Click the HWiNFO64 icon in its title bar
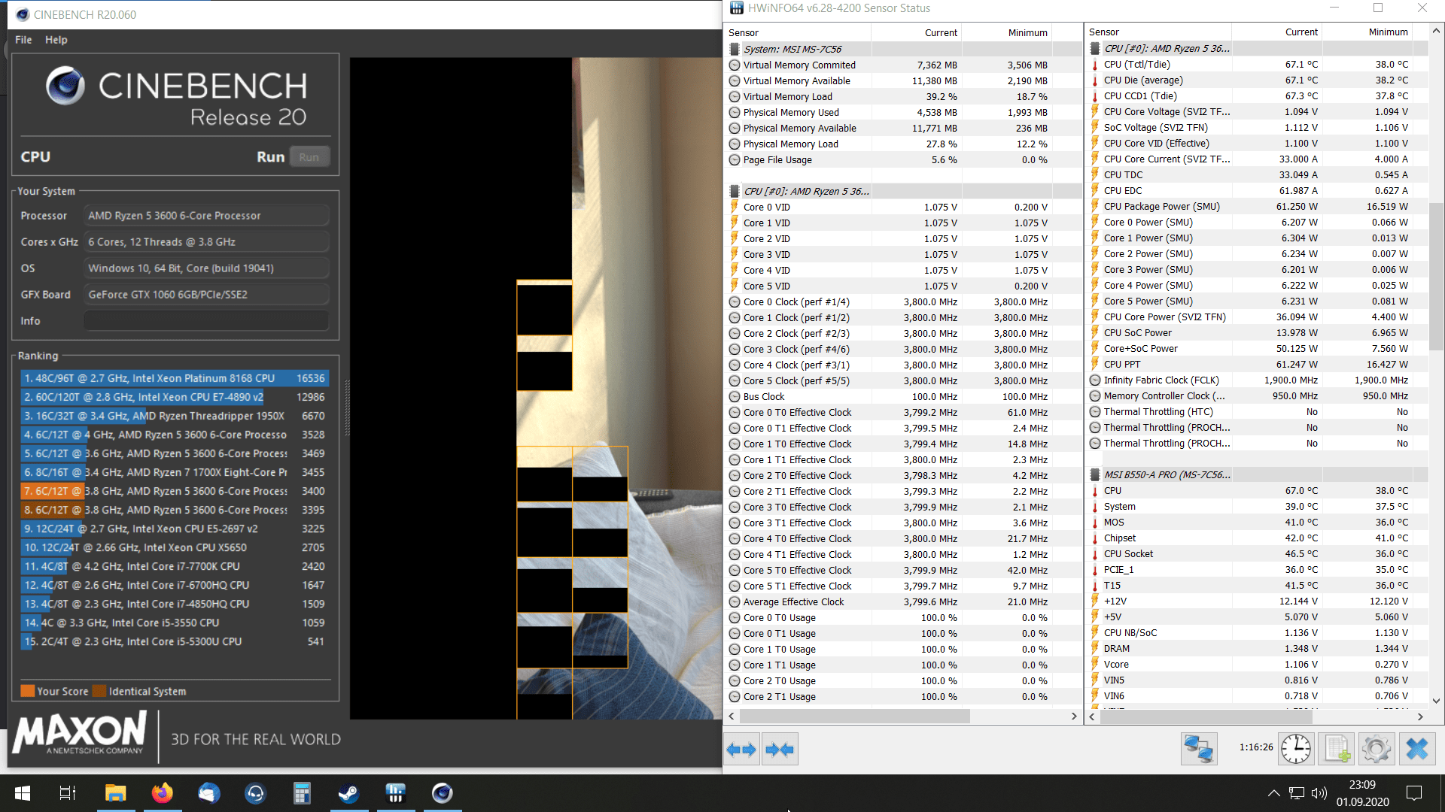1445x812 pixels. point(737,8)
